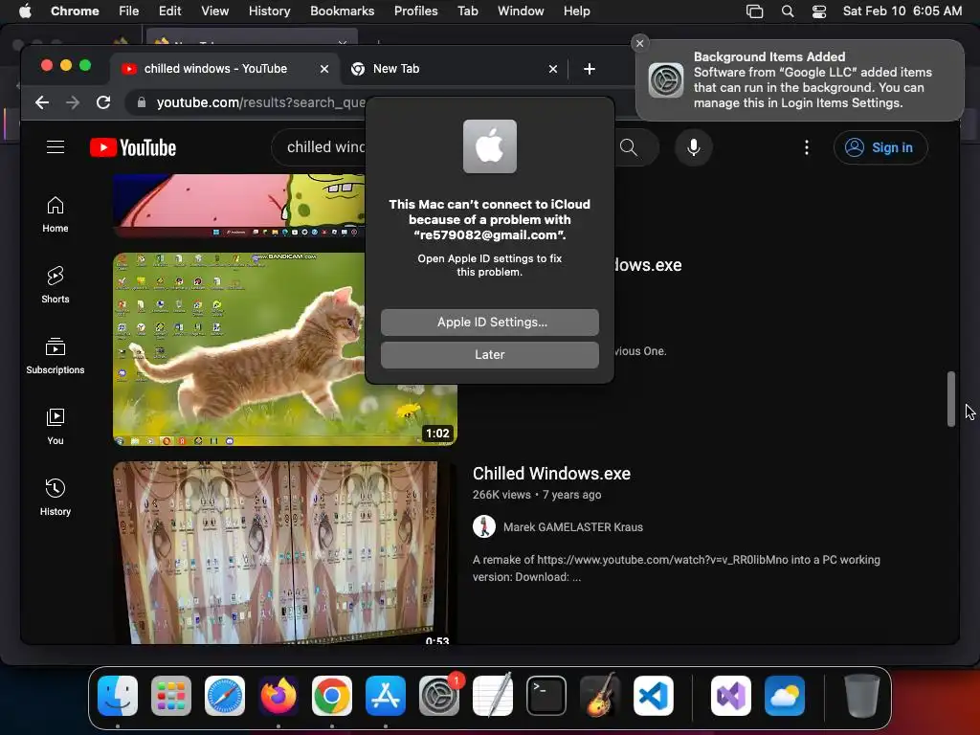This screenshot has width=980, height=735.
Task: Open App Store from the Dock
Action: point(386,696)
